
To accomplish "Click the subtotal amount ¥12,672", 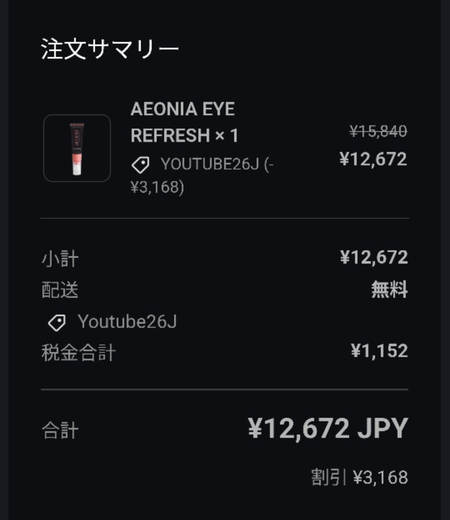I will (374, 258).
